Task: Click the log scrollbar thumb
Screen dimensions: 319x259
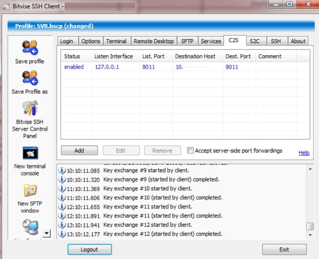Action: coord(310,226)
